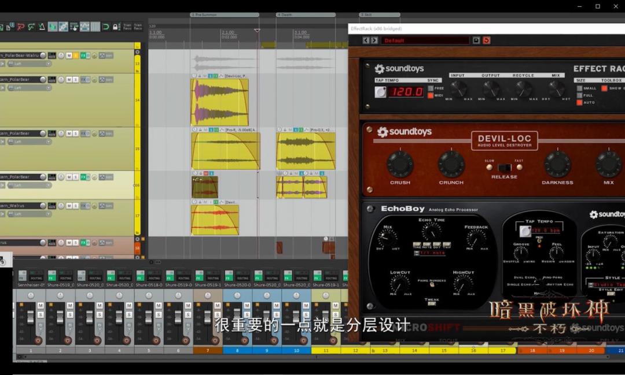The height and width of the screenshot is (375, 625).
Task: Open the EchoBoy Style selector
Action: click(x=608, y=285)
